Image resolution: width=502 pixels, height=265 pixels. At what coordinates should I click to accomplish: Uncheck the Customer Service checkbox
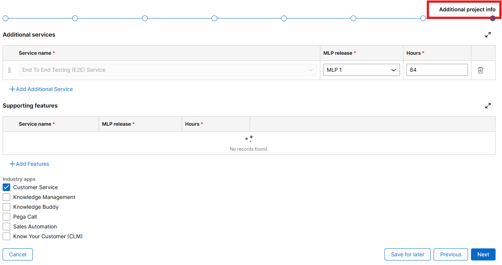(6, 187)
